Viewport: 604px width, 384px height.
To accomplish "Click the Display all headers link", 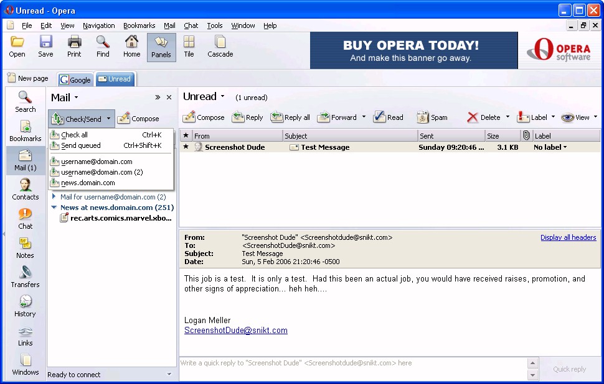I will point(568,237).
